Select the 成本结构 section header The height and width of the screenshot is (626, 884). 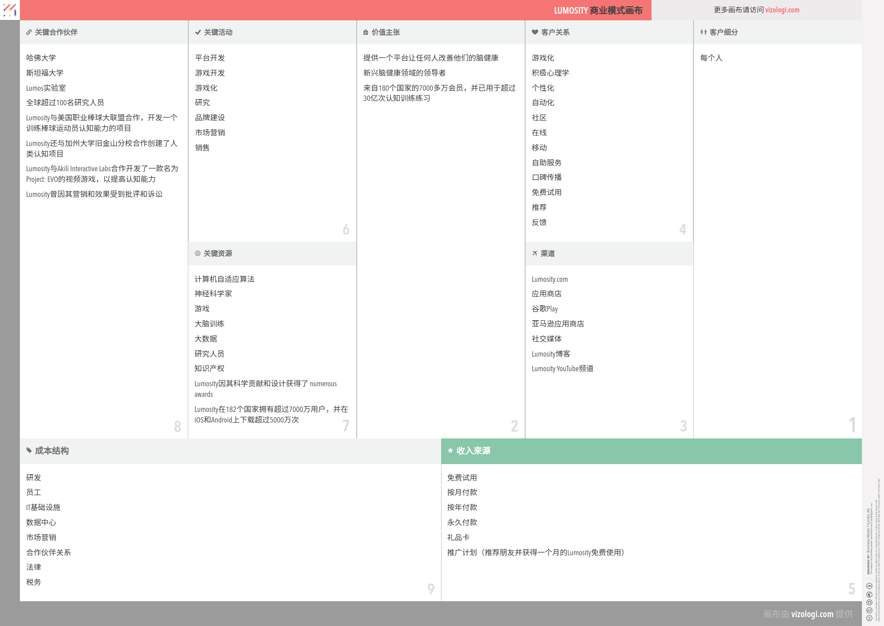(x=52, y=451)
